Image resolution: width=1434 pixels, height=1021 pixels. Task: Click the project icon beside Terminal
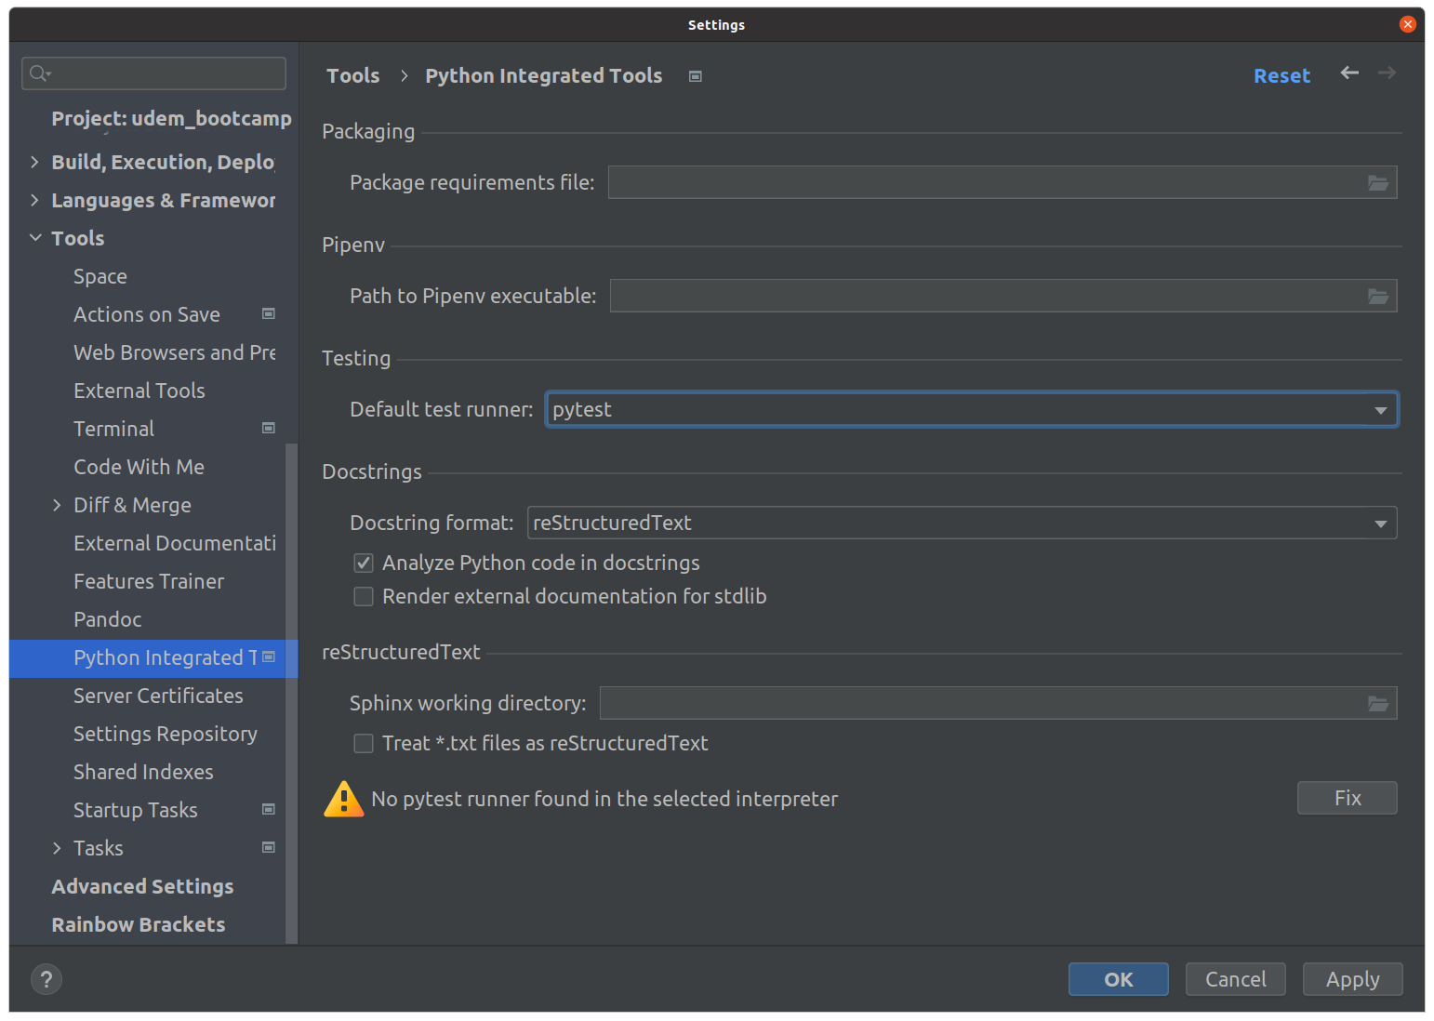coord(269,429)
